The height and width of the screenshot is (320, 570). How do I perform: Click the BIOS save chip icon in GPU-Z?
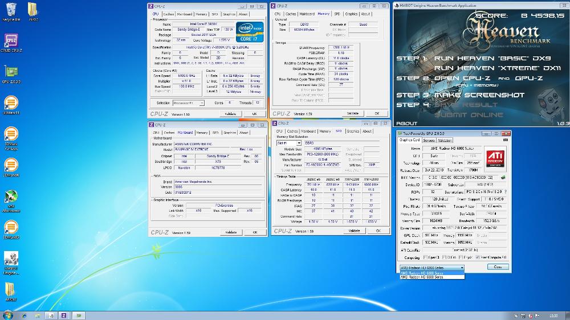point(503,178)
